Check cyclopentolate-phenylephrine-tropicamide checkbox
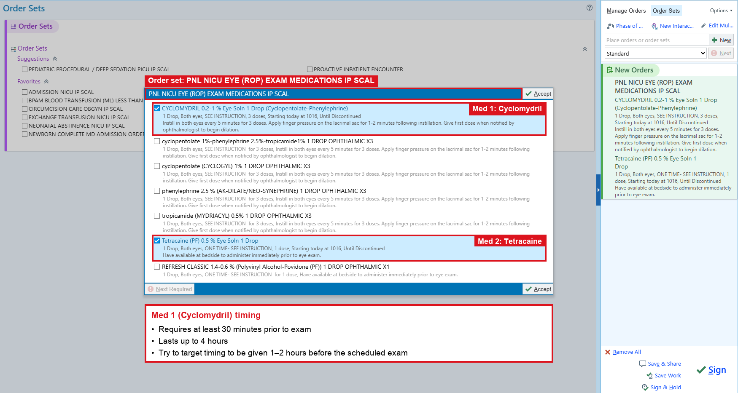Viewport: 738px width, 393px height. pyautogui.click(x=157, y=141)
